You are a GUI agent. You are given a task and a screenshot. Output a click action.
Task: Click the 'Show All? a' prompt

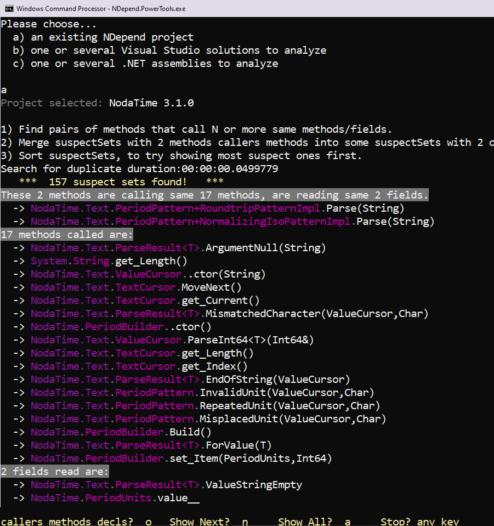click(x=314, y=522)
